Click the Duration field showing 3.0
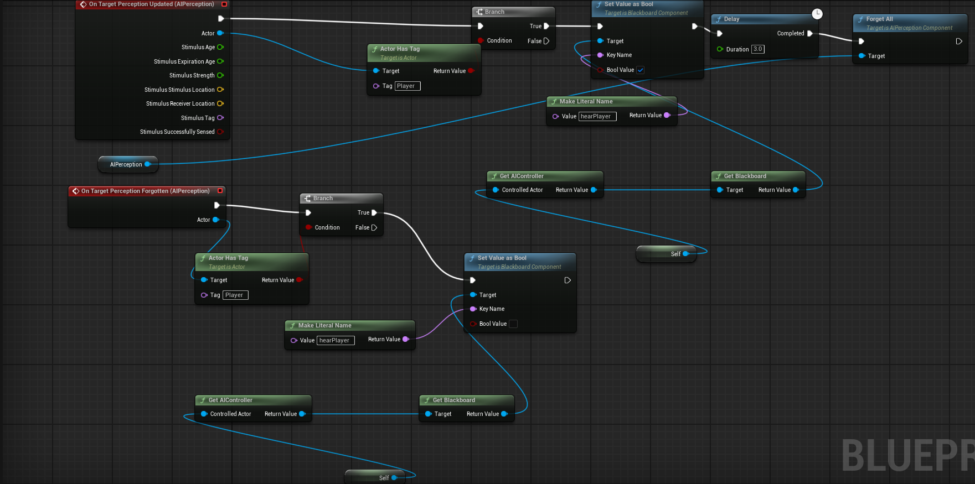 click(757, 49)
